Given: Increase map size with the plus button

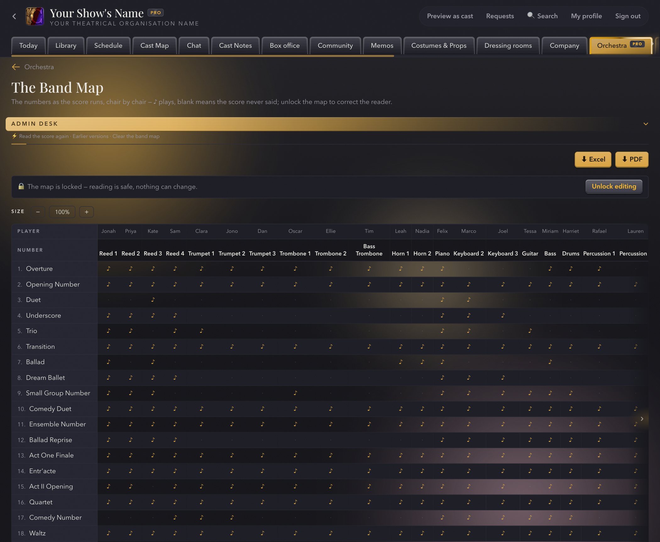Looking at the screenshot, I should point(87,212).
